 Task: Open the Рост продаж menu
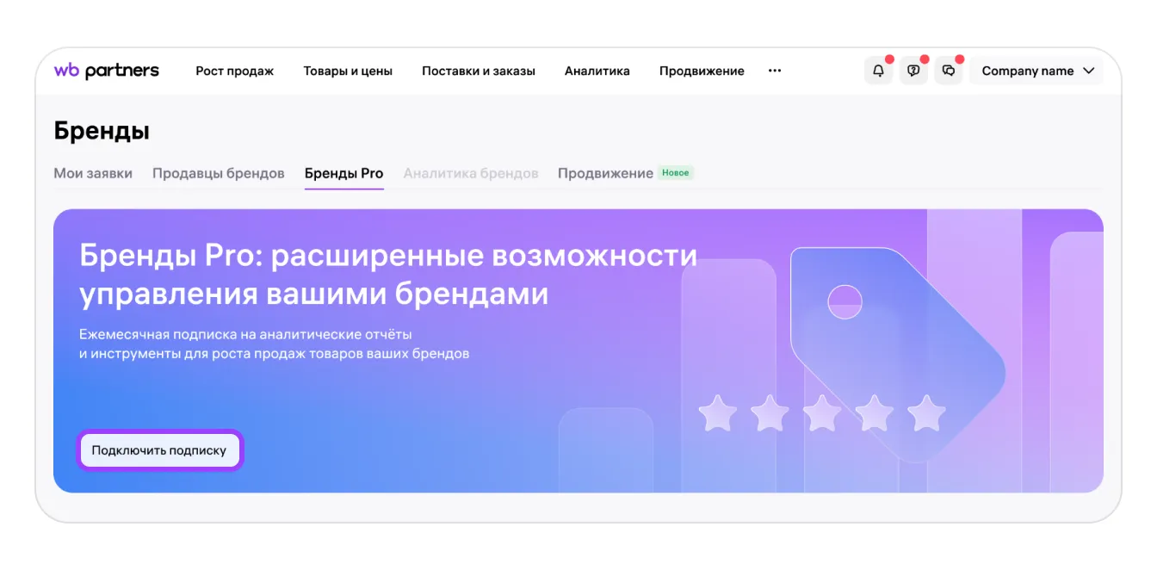234,71
